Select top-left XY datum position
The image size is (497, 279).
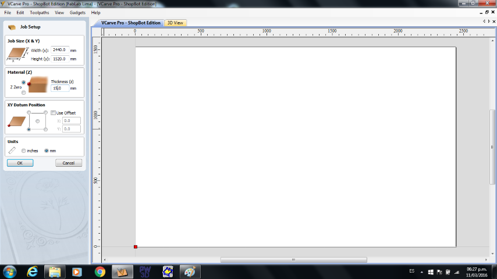(x=29, y=113)
